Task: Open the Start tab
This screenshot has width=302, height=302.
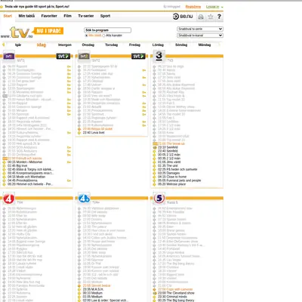Action: (8, 16)
